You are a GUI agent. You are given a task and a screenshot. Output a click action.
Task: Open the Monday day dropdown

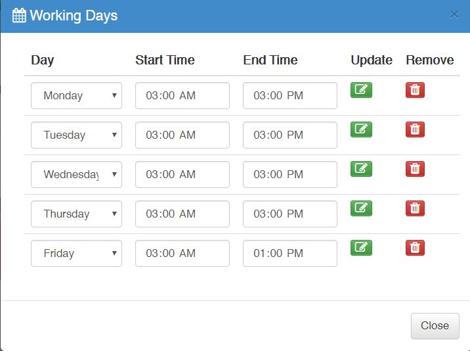tap(76, 96)
